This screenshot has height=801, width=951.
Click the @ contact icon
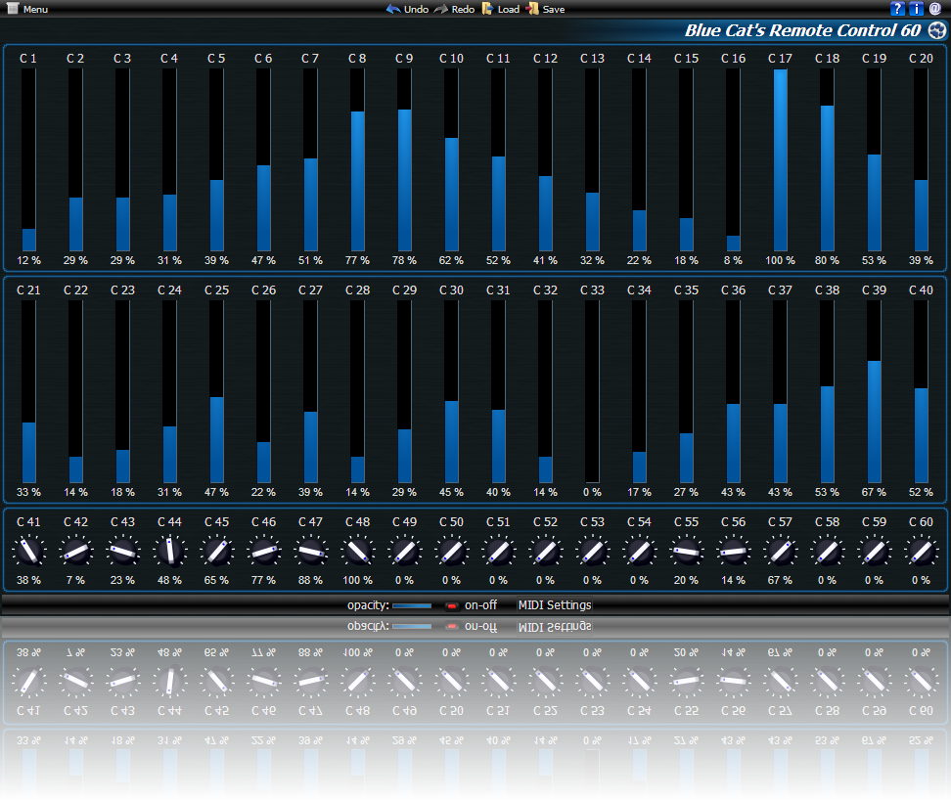tap(935, 9)
